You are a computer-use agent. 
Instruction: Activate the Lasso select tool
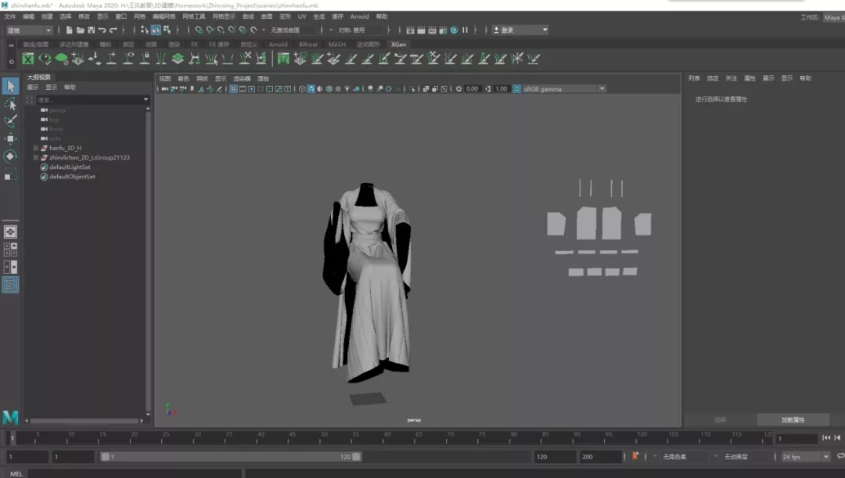tap(10, 104)
